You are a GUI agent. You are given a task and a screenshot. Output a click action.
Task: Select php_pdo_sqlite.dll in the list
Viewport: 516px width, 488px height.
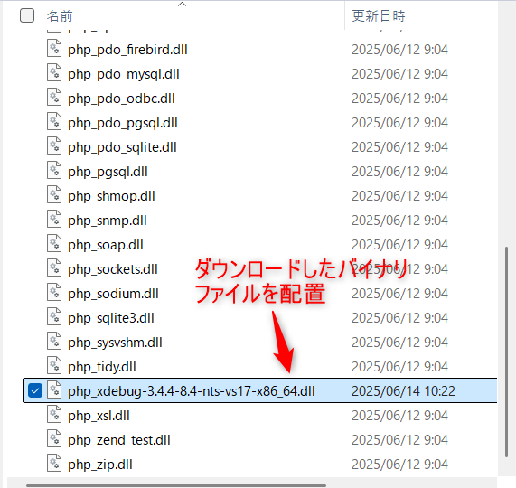pyautogui.click(x=122, y=147)
